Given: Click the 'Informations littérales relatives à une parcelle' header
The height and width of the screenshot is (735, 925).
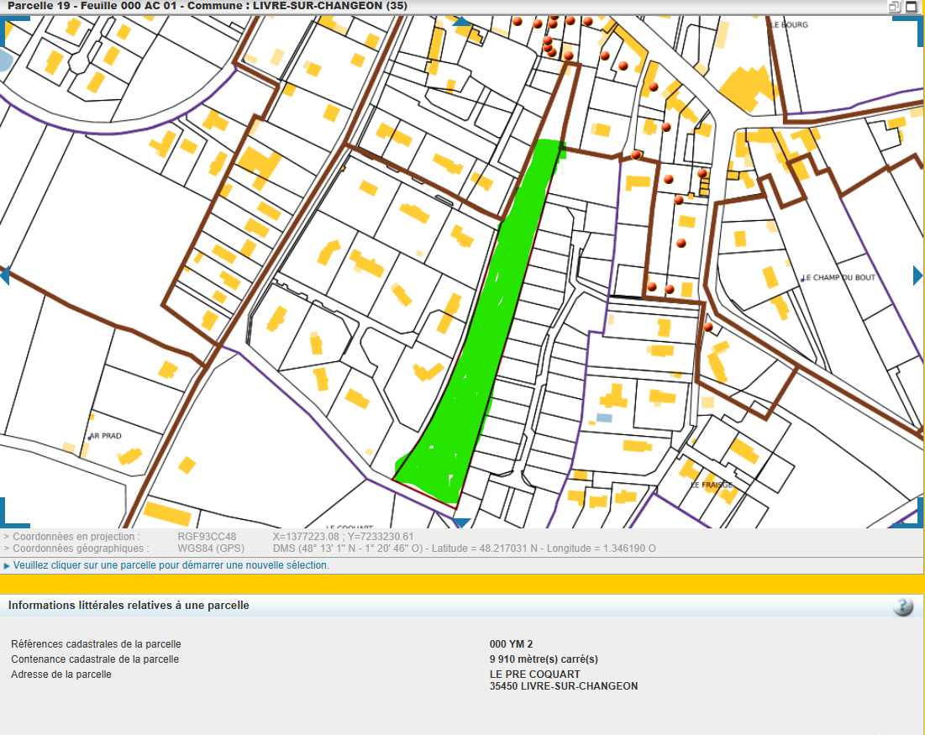Looking at the screenshot, I should click(129, 605).
